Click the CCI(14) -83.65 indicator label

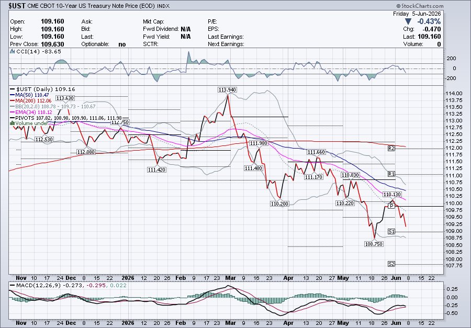[x=38, y=52]
